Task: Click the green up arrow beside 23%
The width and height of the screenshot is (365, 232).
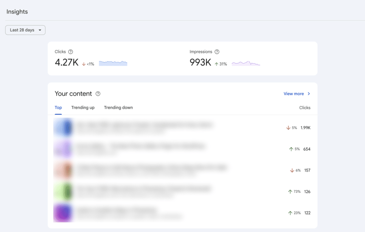Action: (x=290, y=213)
